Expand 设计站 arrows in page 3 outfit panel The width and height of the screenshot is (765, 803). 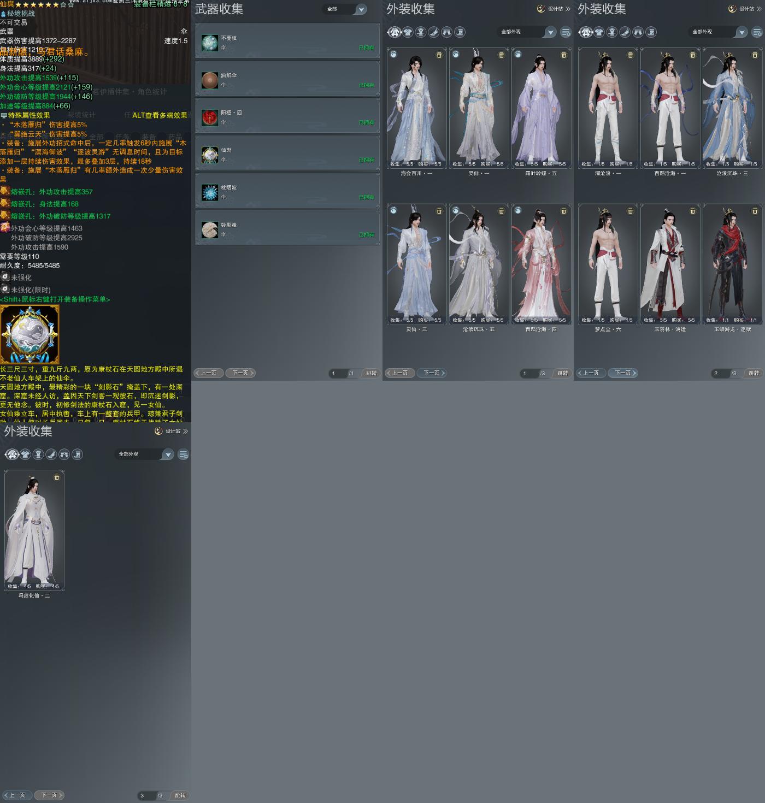(x=185, y=431)
